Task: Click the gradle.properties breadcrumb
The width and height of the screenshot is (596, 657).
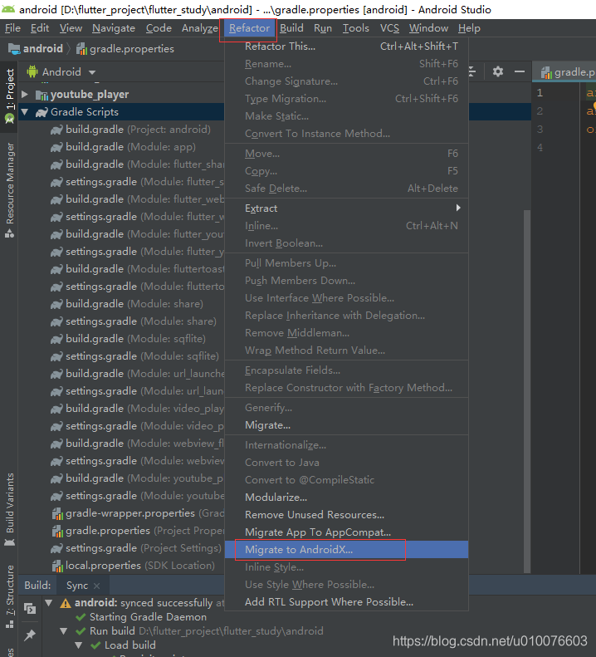Action: pos(125,49)
